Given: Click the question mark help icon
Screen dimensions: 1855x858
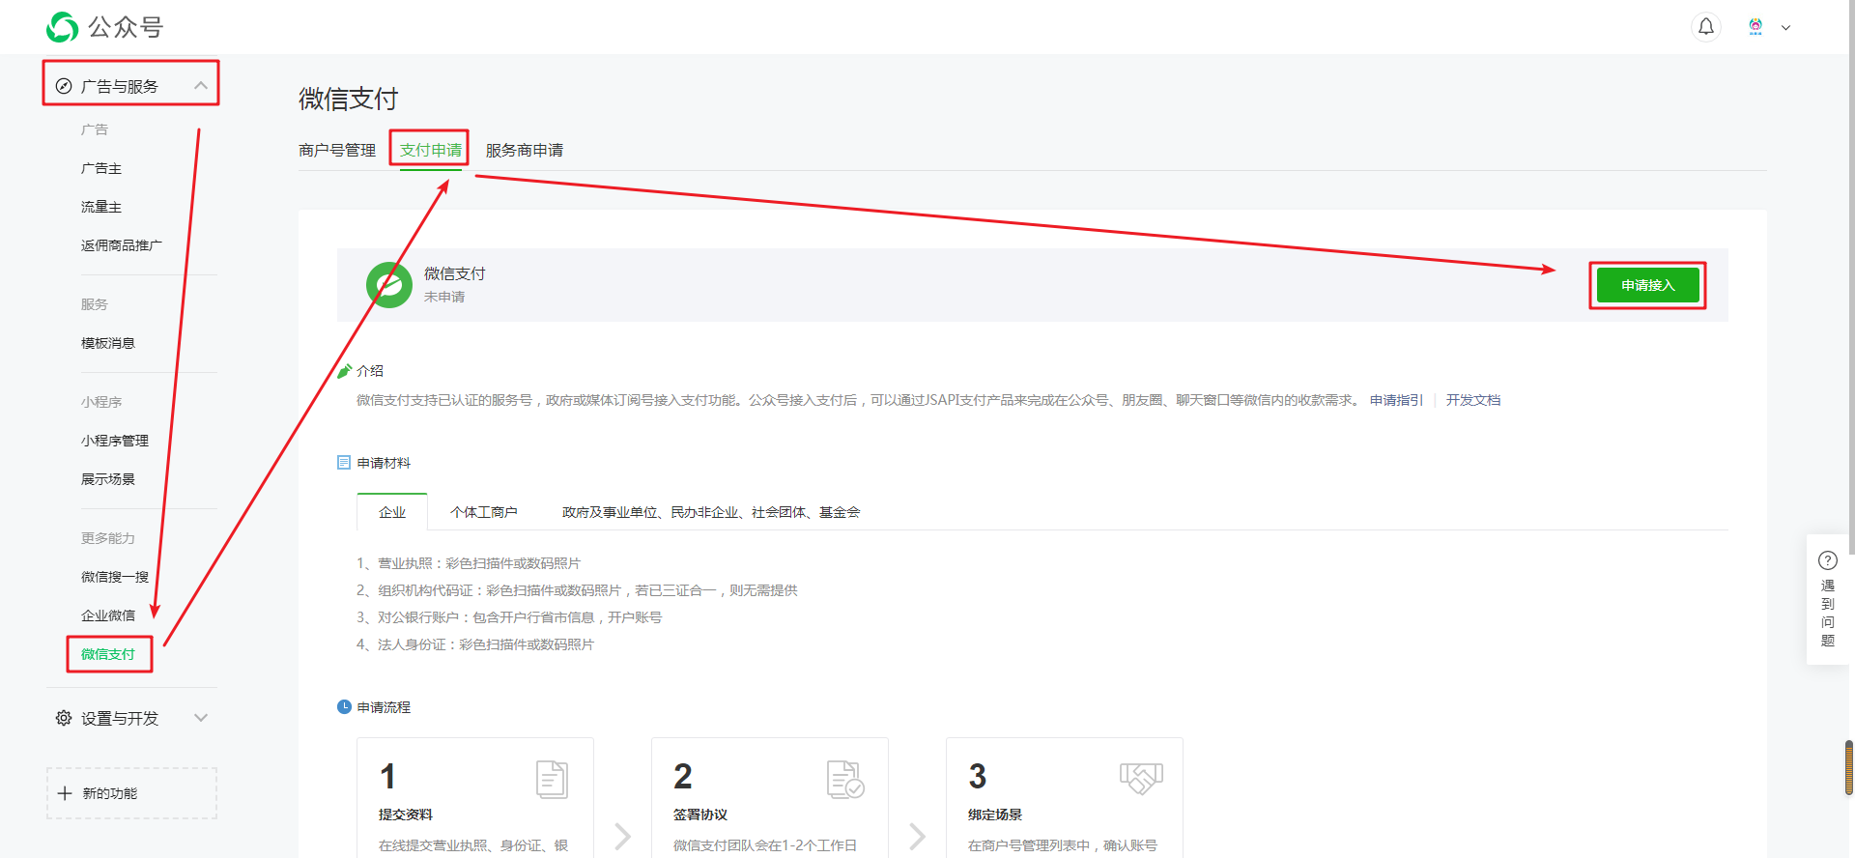Looking at the screenshot, I should (x=1827, y=560).
